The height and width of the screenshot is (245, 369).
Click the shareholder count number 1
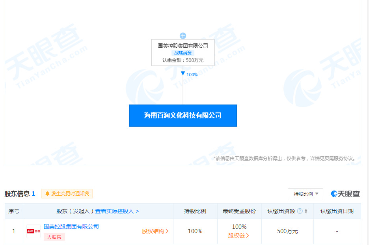click(x=33, y=194)
